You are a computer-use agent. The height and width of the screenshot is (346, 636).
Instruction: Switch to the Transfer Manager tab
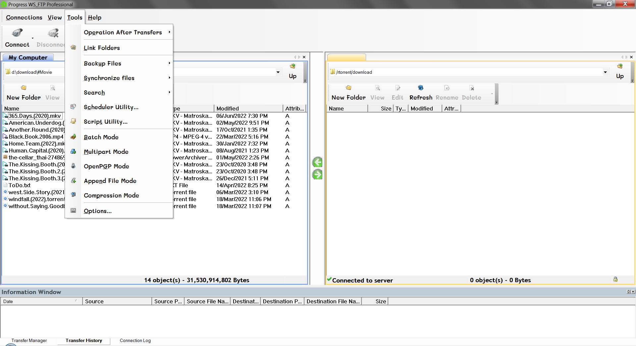click(x=29, y=340)
